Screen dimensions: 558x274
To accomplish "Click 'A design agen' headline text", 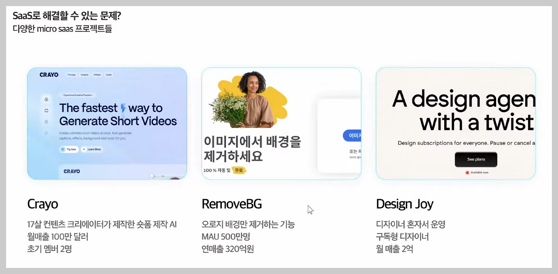I will point(464,100).
